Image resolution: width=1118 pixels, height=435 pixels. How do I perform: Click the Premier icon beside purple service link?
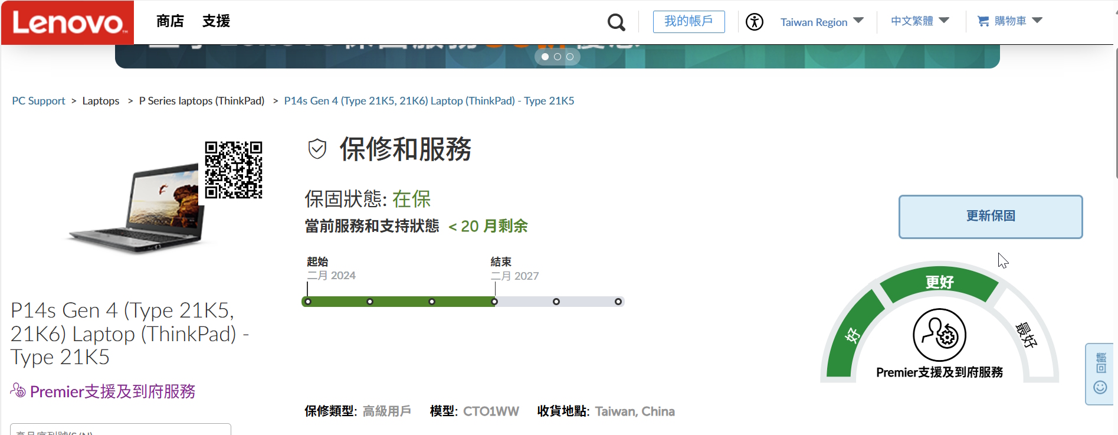[x=18, y=390]
